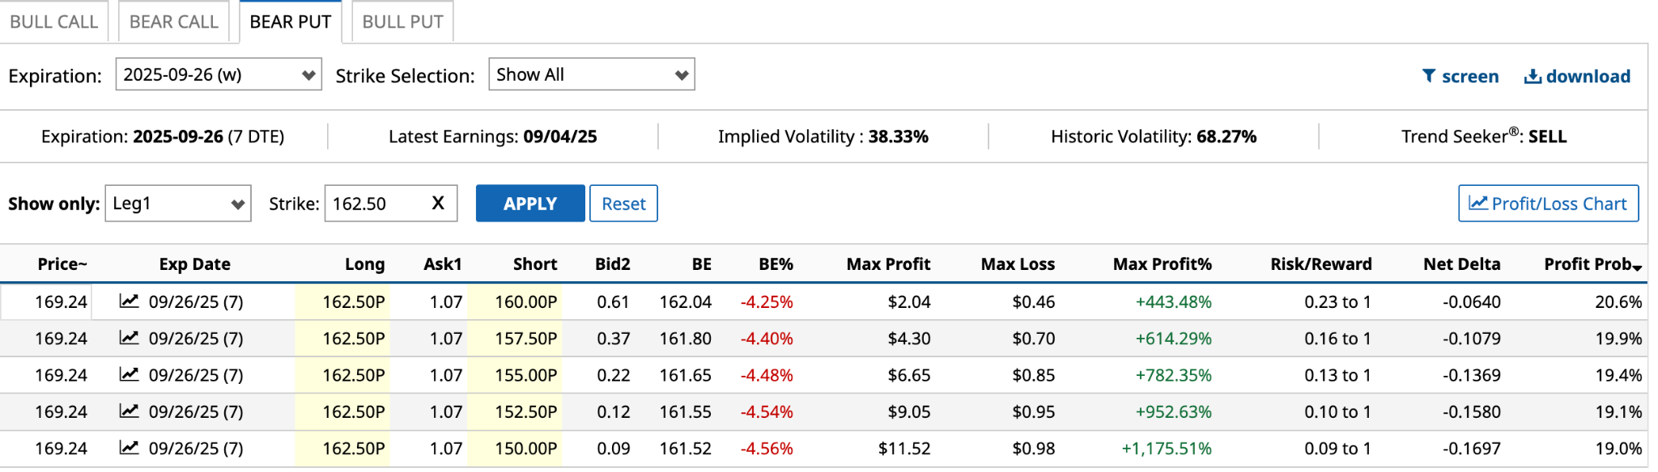
Task: Select the BULL PUT tab
Action: pos(402,22)
